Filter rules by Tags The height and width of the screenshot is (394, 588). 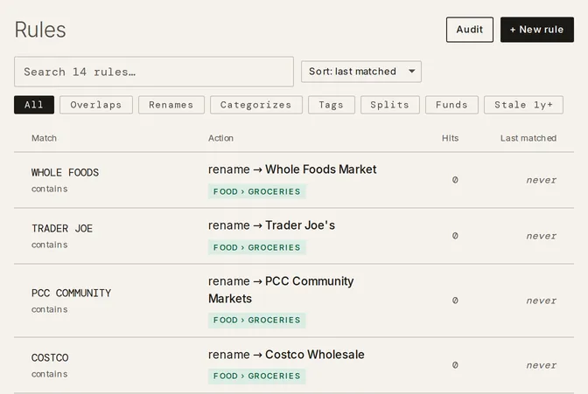coord(332,105)
